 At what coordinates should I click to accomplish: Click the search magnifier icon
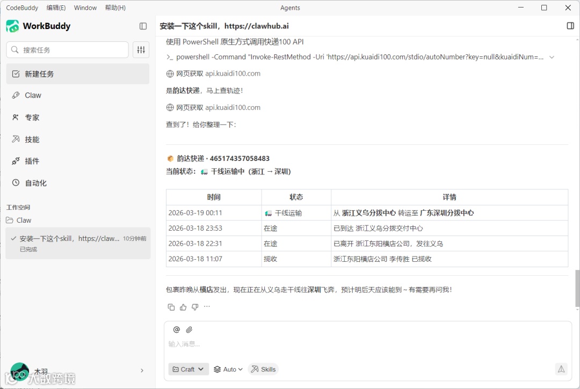(x=15, y=49)
